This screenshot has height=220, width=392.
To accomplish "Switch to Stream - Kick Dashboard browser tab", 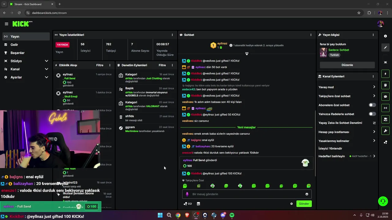I will [31, 4].
